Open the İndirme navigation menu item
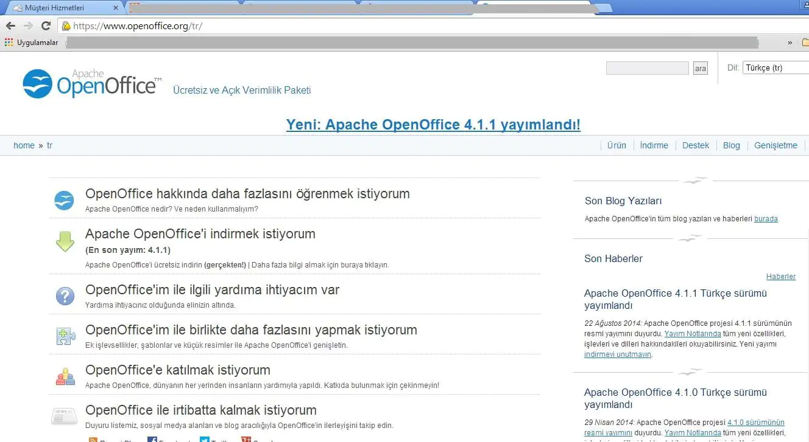Viewport: 809px width, 442px height. pyautogui.click(x=654, y=145)
